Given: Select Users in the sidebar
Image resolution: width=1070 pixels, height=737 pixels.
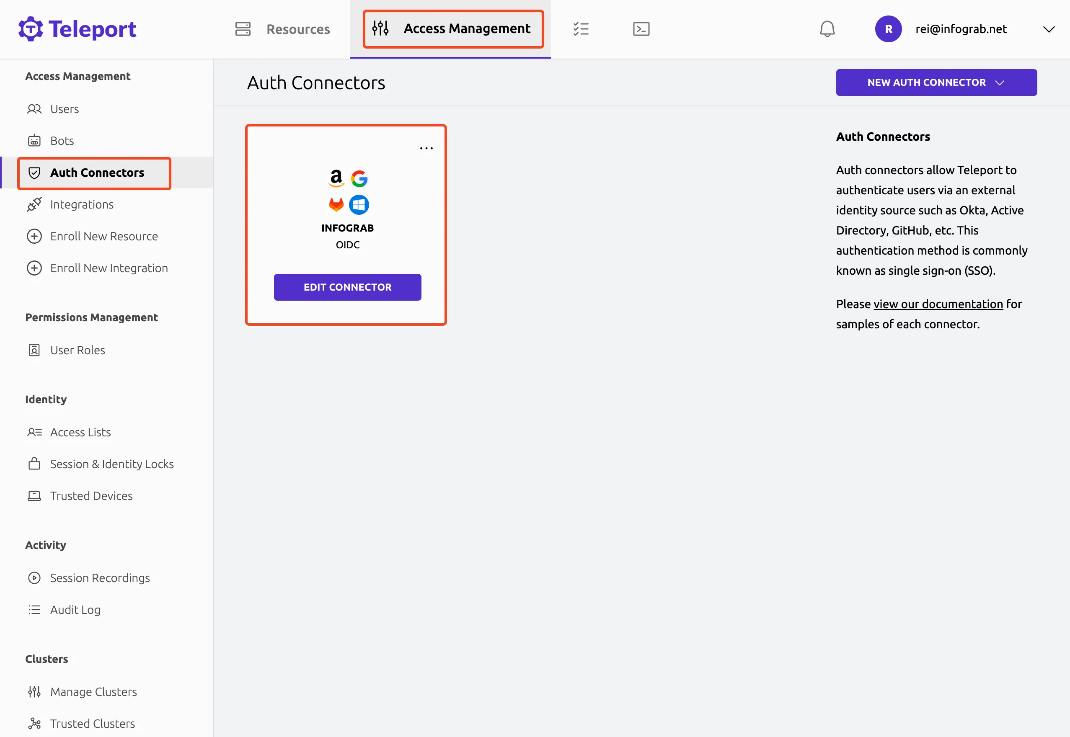Looking at the screenshot, I should point(64,109).
